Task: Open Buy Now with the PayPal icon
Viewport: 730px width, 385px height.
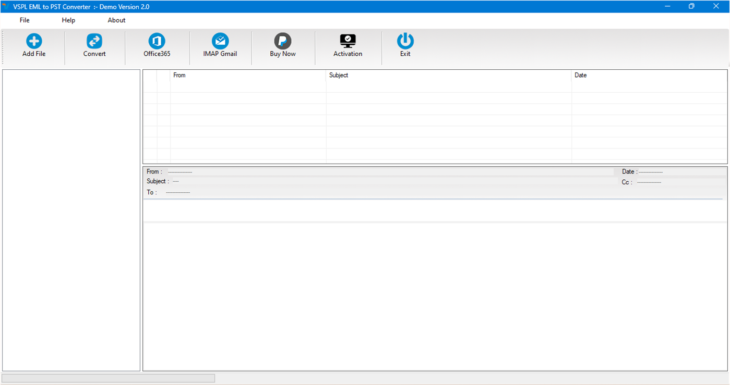Action: pos(282,45)
